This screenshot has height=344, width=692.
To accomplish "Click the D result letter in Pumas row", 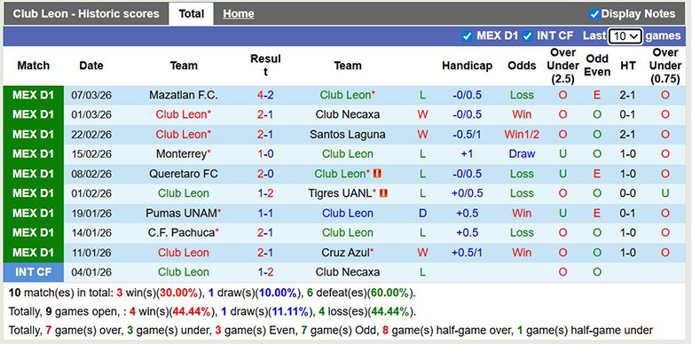I will tap(422, 213).
